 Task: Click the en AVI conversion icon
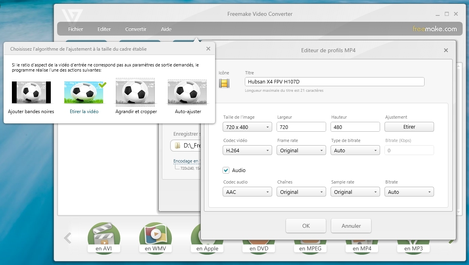pyautogui.click(x=104, y=238)
